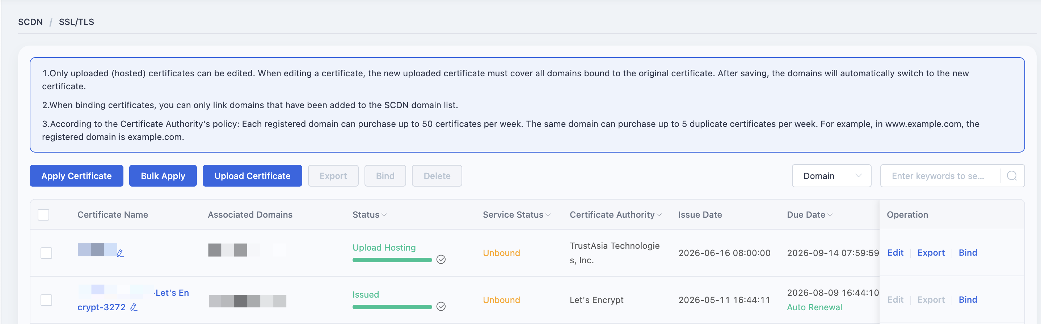Check the Let's Encrypt certificate row checkbox

(x=46, y=300)
